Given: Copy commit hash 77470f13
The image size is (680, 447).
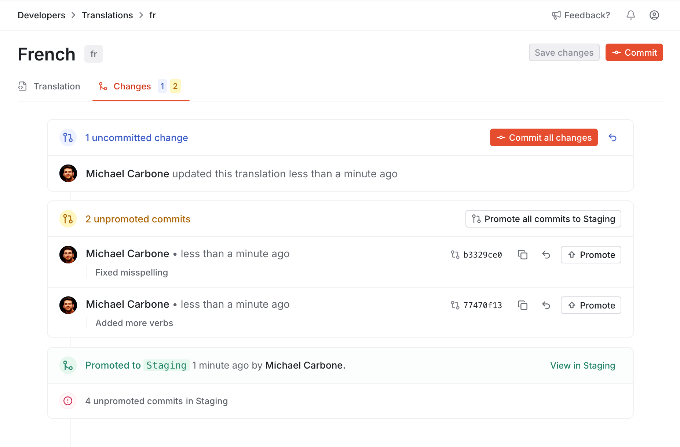Looking at the screenshot, I should coord(522,305).
